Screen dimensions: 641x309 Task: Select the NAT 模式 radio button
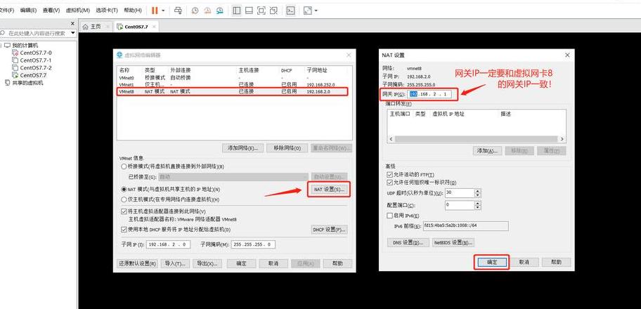coord(124,190)
